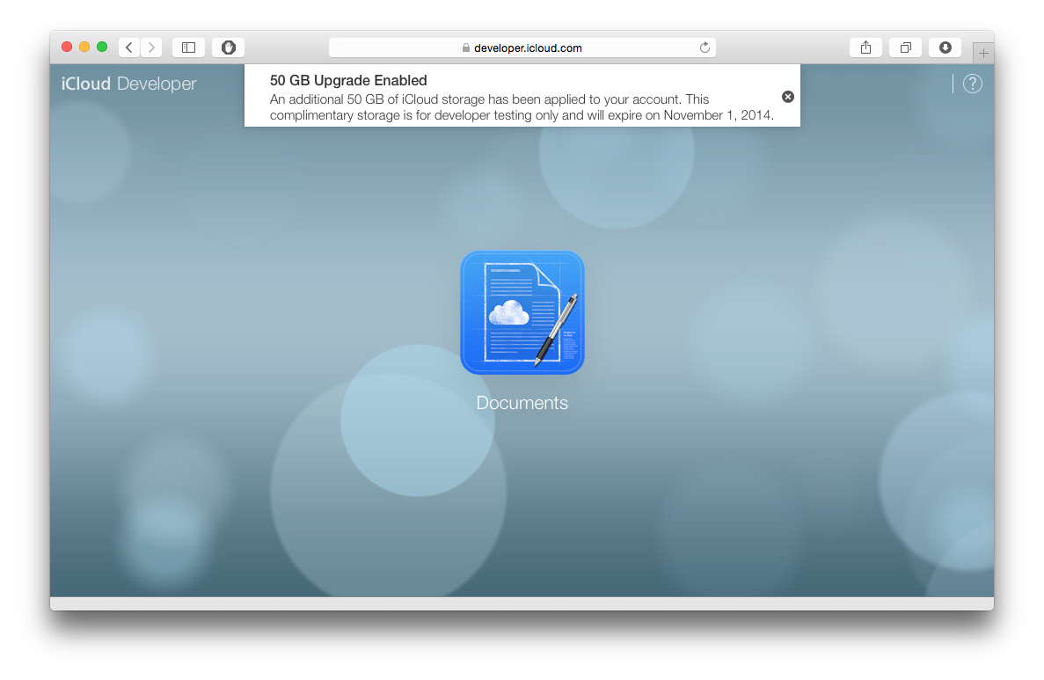Image resolution: width=1044 pixels, height=680 pixels.
Task: Click the lock icon in address bar
Action: 466,48
